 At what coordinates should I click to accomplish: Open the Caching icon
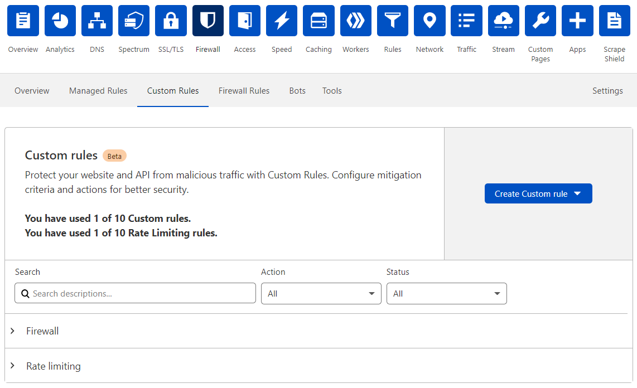click(x=318, y=21)
